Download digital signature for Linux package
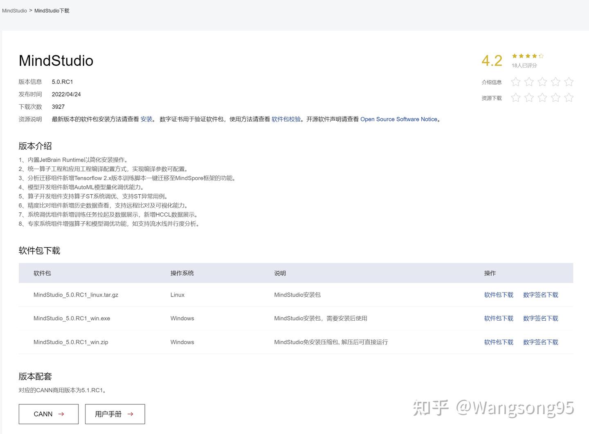The height and width of the screenshot is (434, 589). pos(541,295)
